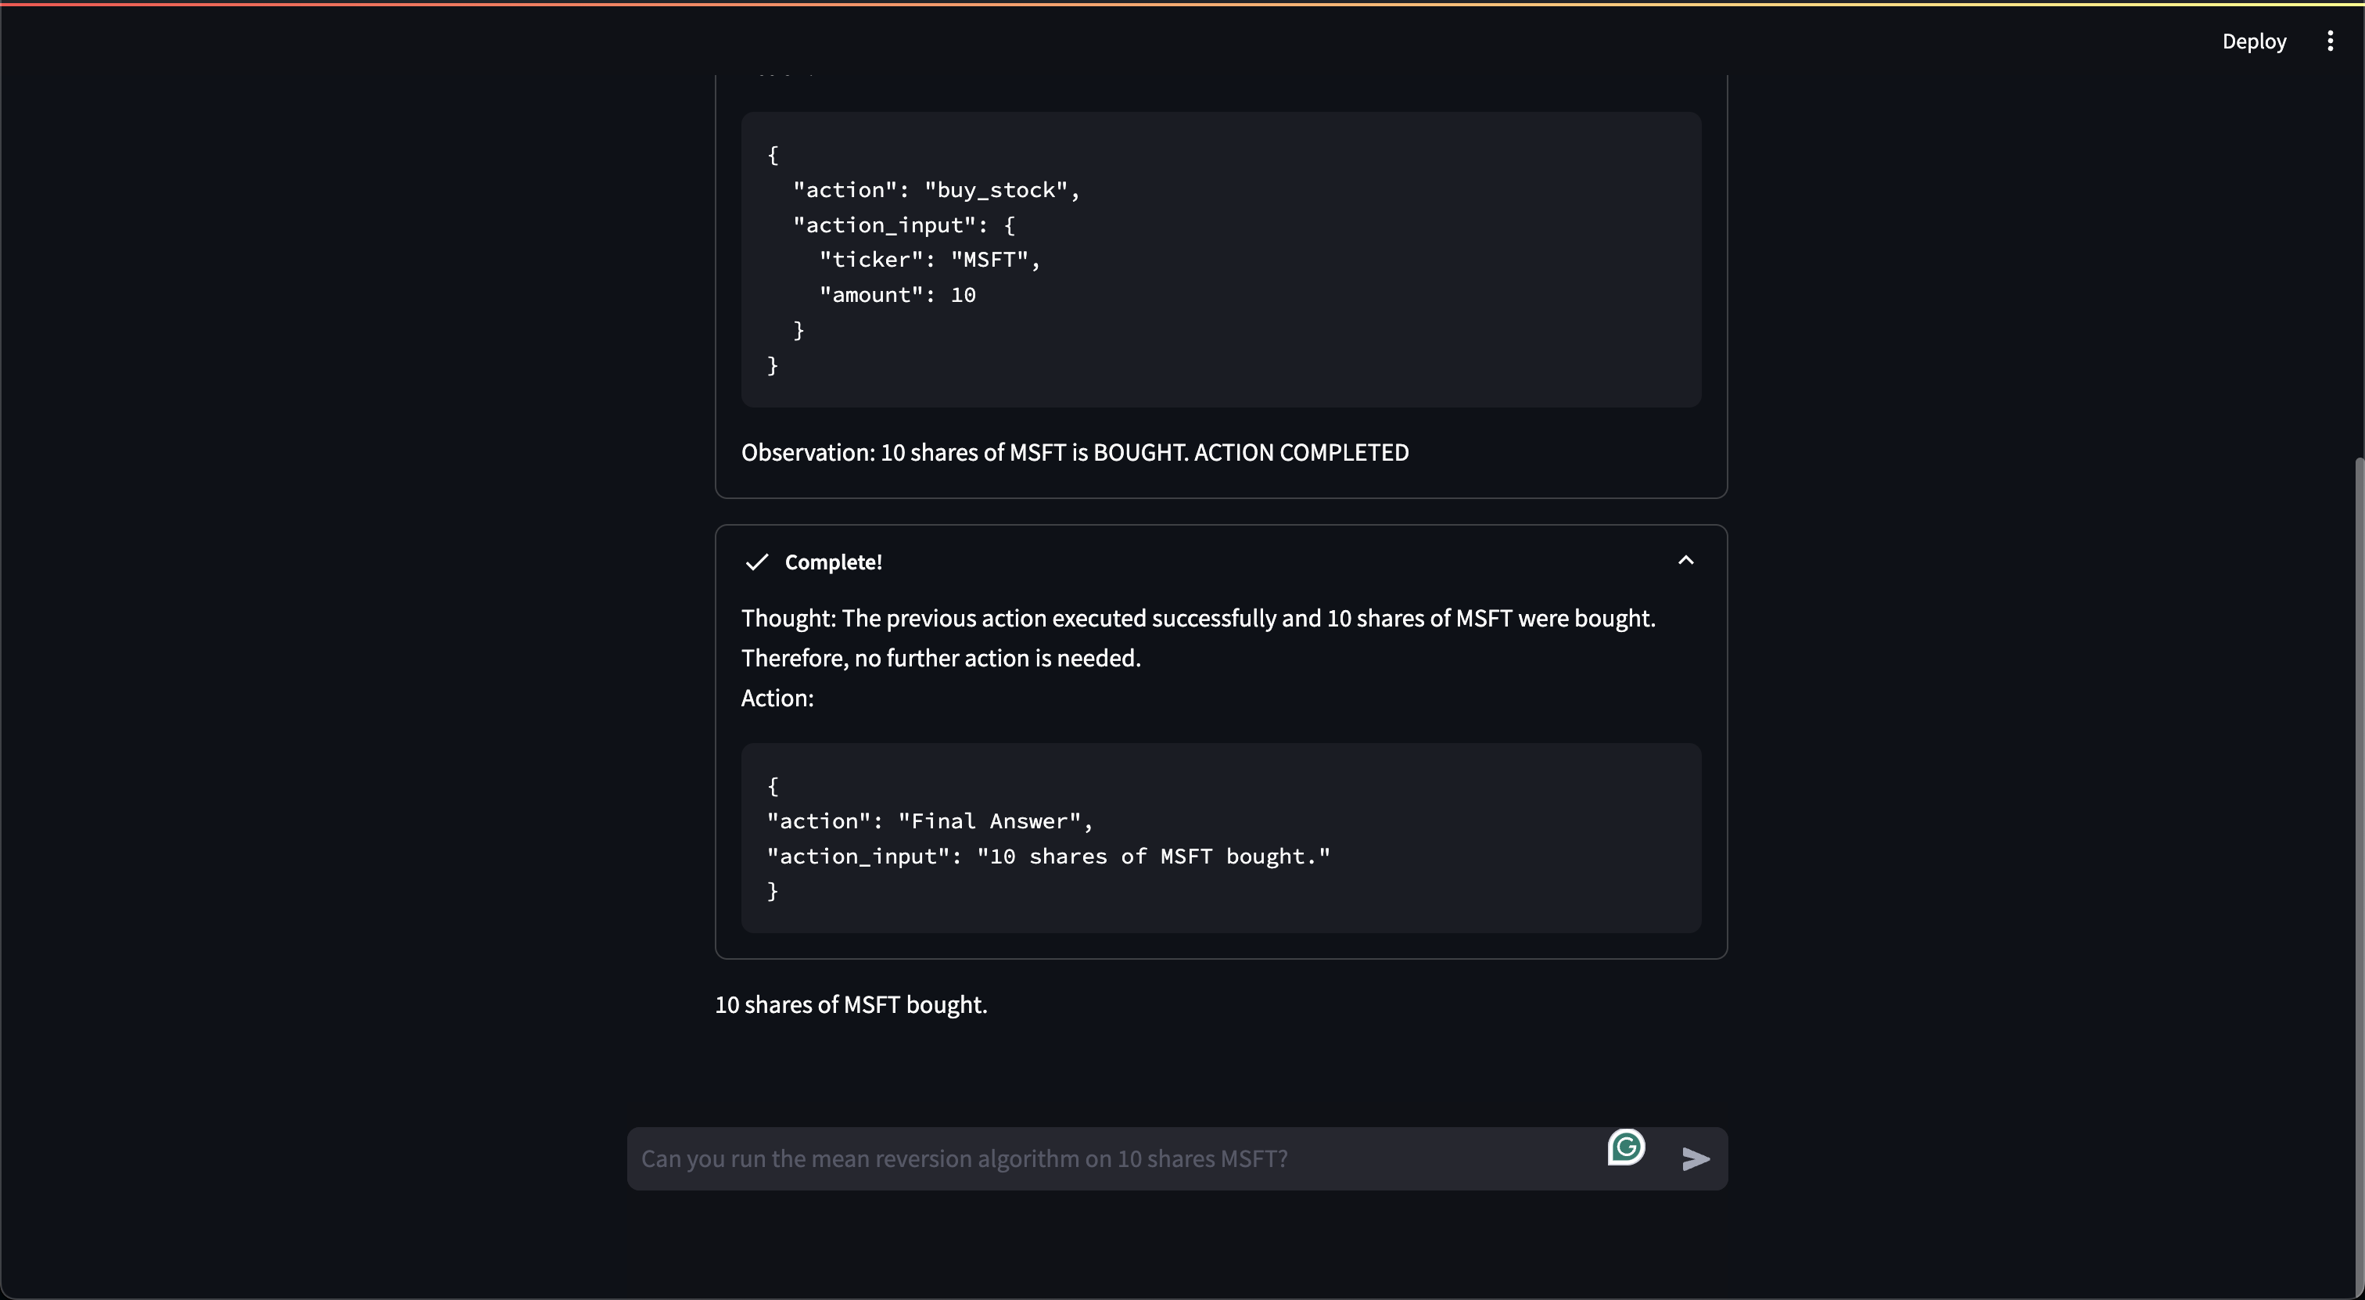Click the Deploy button

(2253, 41)
